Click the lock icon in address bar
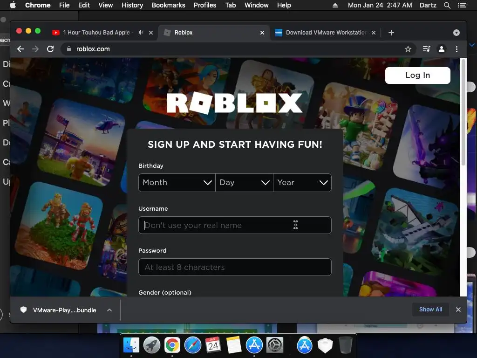The width and height of the screenshot is (477, 358). [69, 49]
